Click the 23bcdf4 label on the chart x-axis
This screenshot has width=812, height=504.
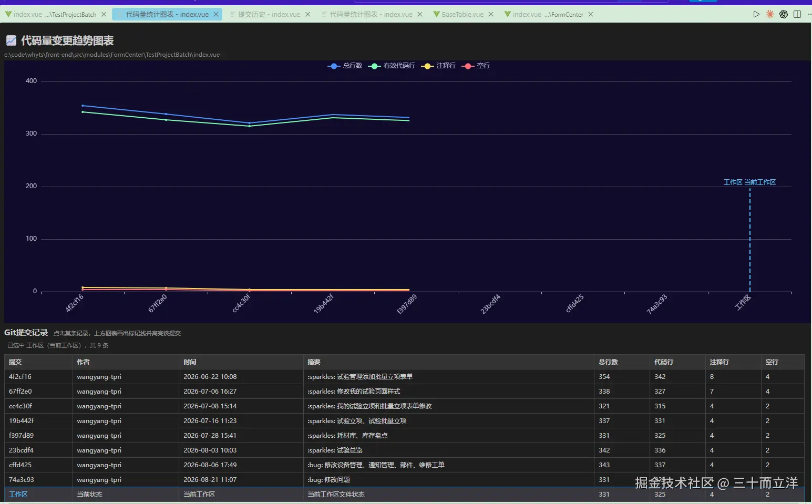coord(490,304)
